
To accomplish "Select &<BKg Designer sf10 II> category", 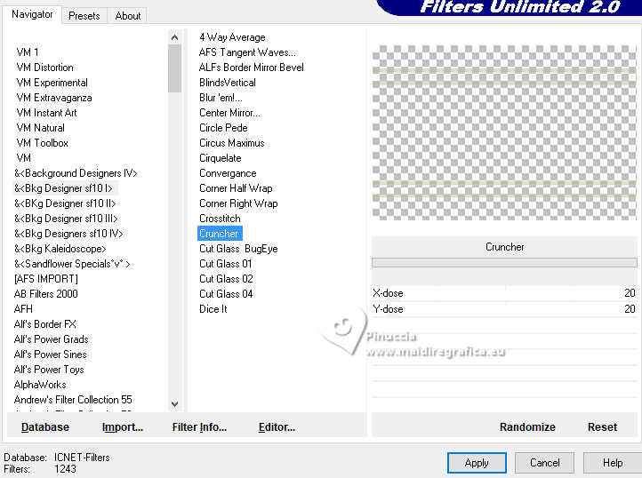I will (65, 203).
